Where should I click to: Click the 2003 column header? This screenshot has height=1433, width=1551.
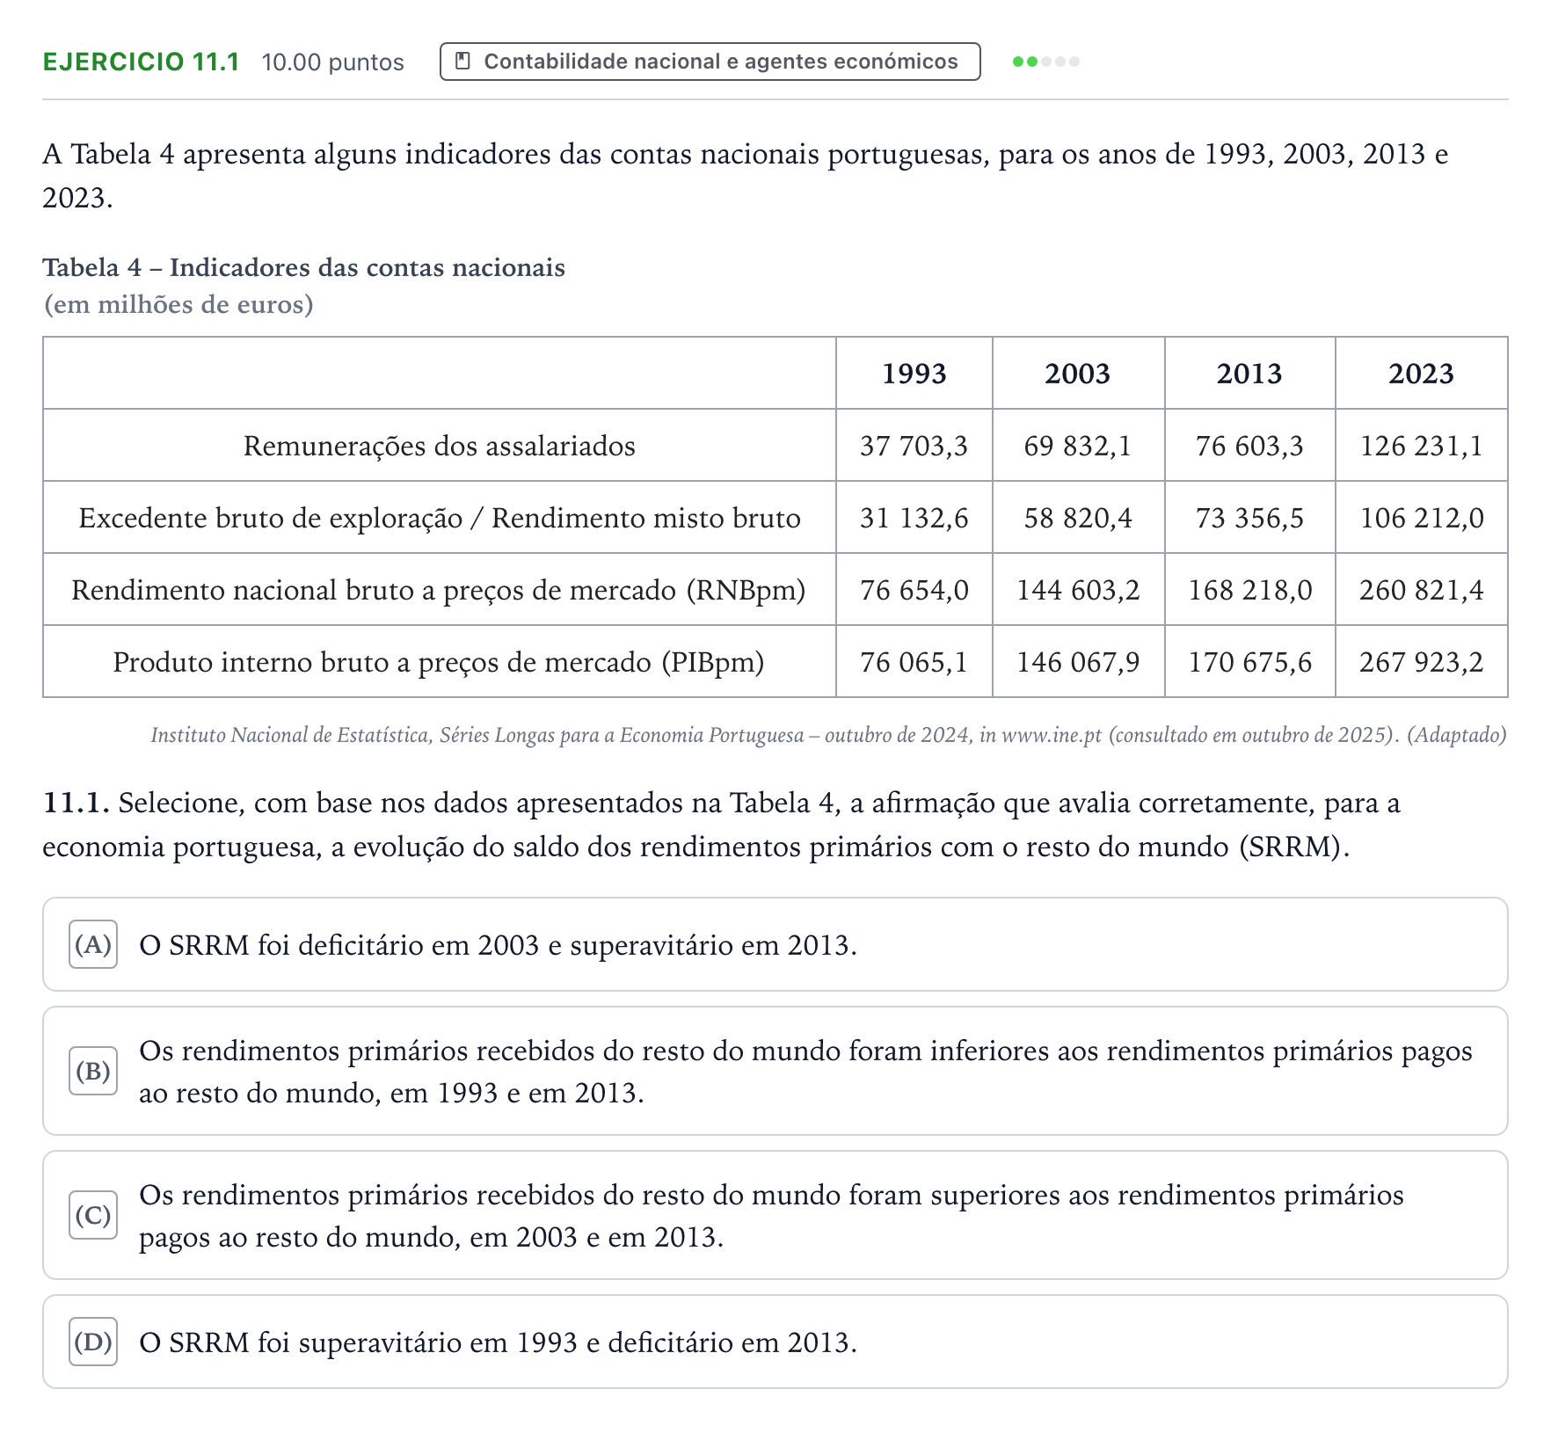point(1078,374)
